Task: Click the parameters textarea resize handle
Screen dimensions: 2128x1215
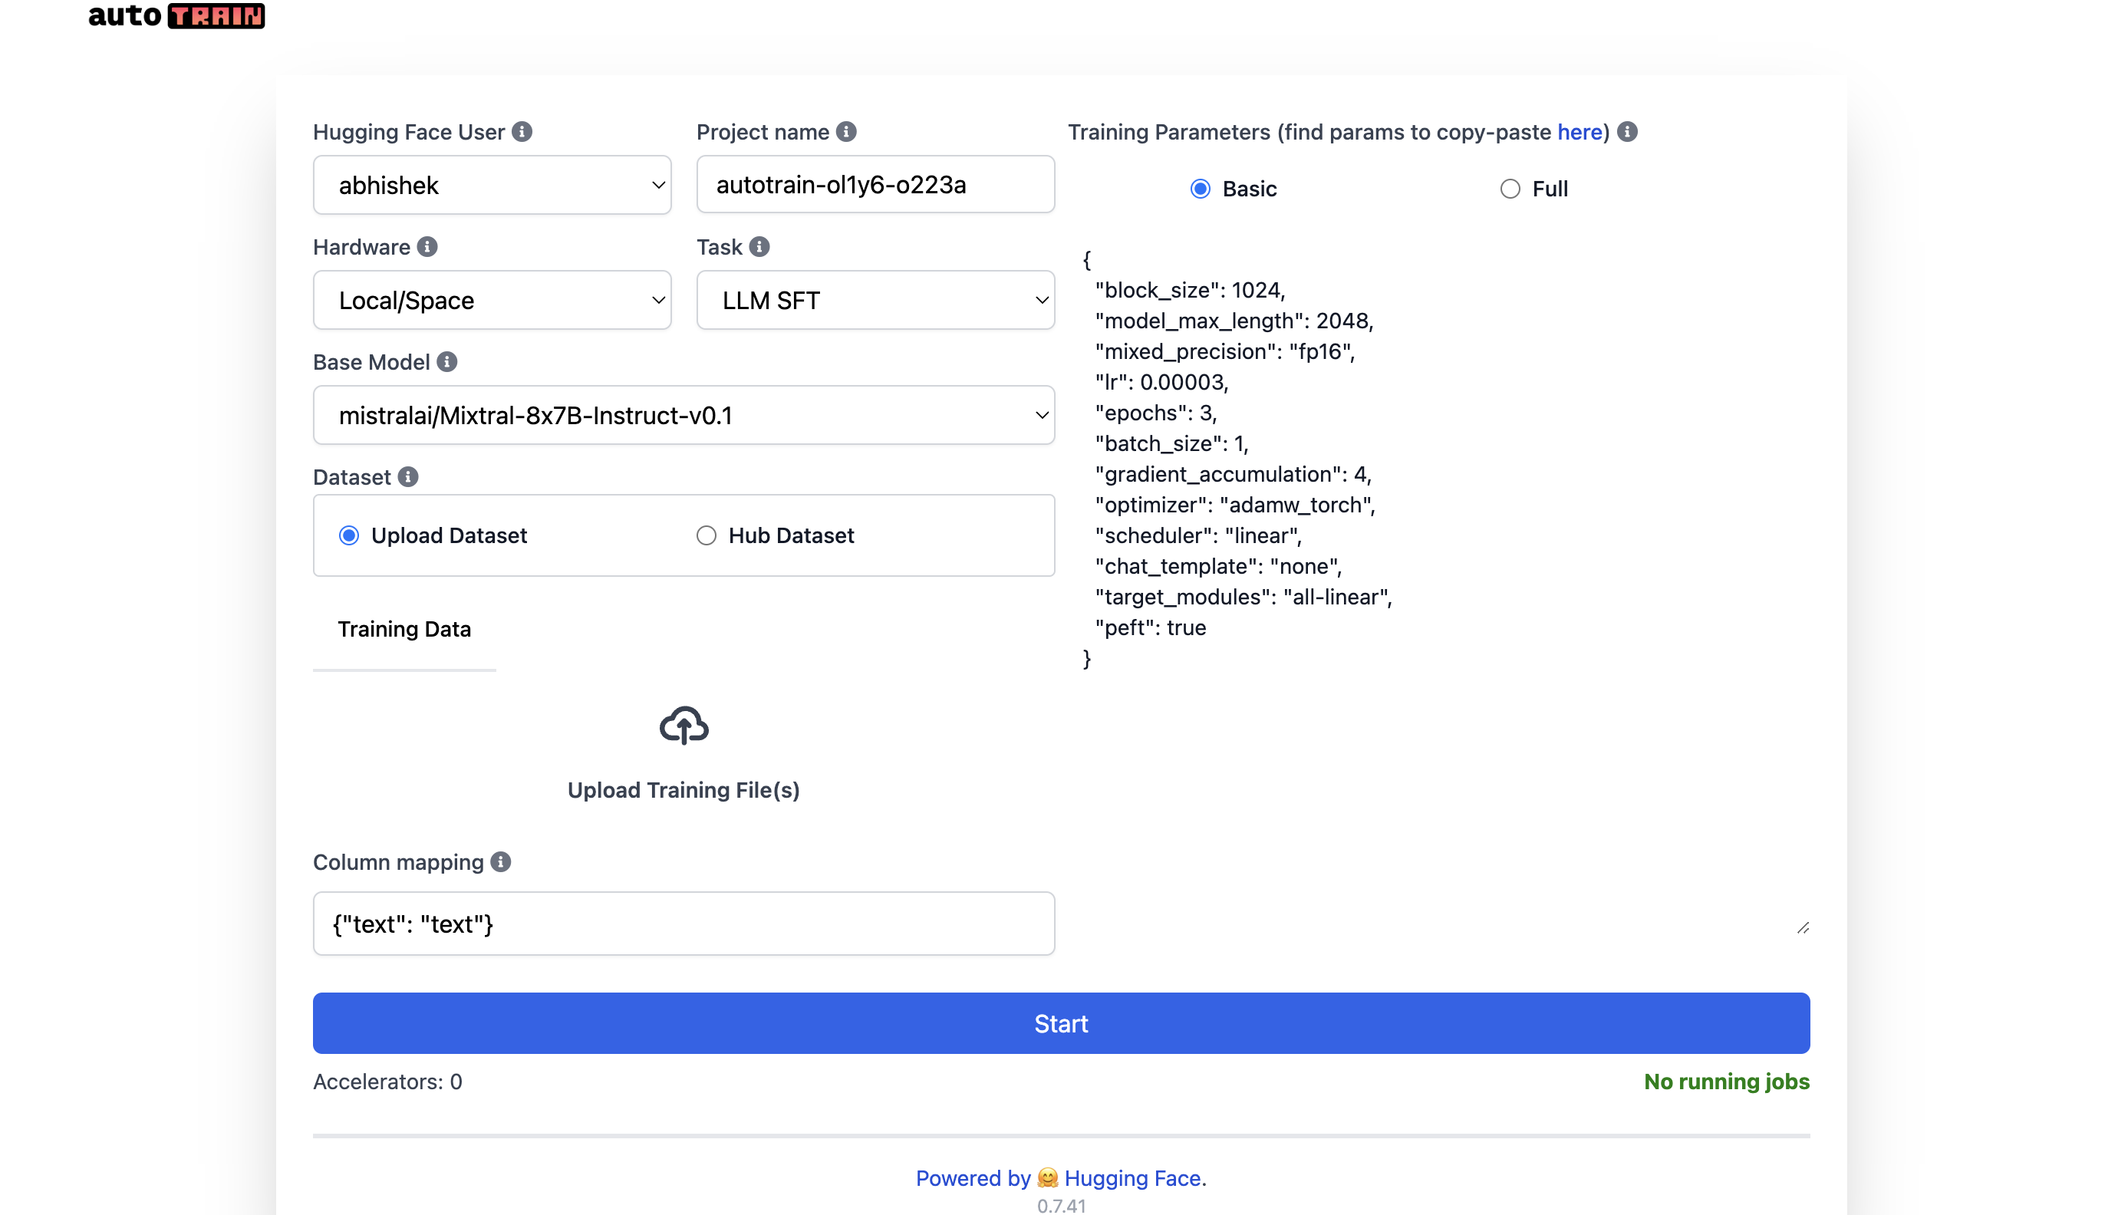Action: (1803, 928)
